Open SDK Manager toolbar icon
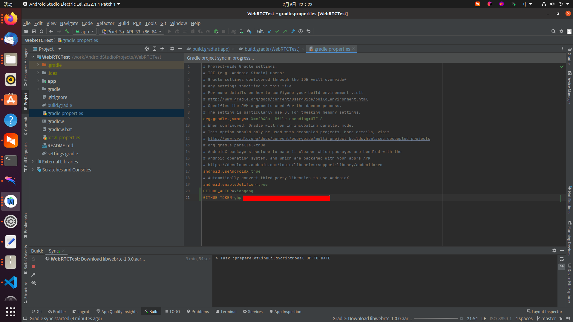Image resolution: width=573 pixels, height=322 pixels. (x=249, y=31)
